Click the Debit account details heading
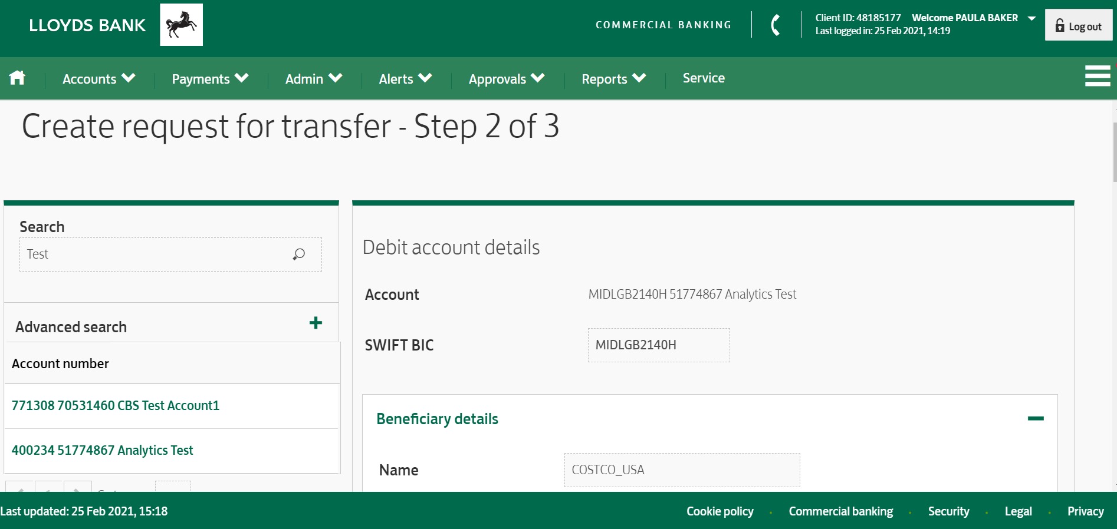Screen dimensions: 1117x529 (451, 247)
